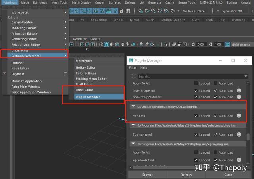Choose Hotkey Editor in Settings submenu
This screenshot has height=179, width=254.
click(x=99, y=67)
